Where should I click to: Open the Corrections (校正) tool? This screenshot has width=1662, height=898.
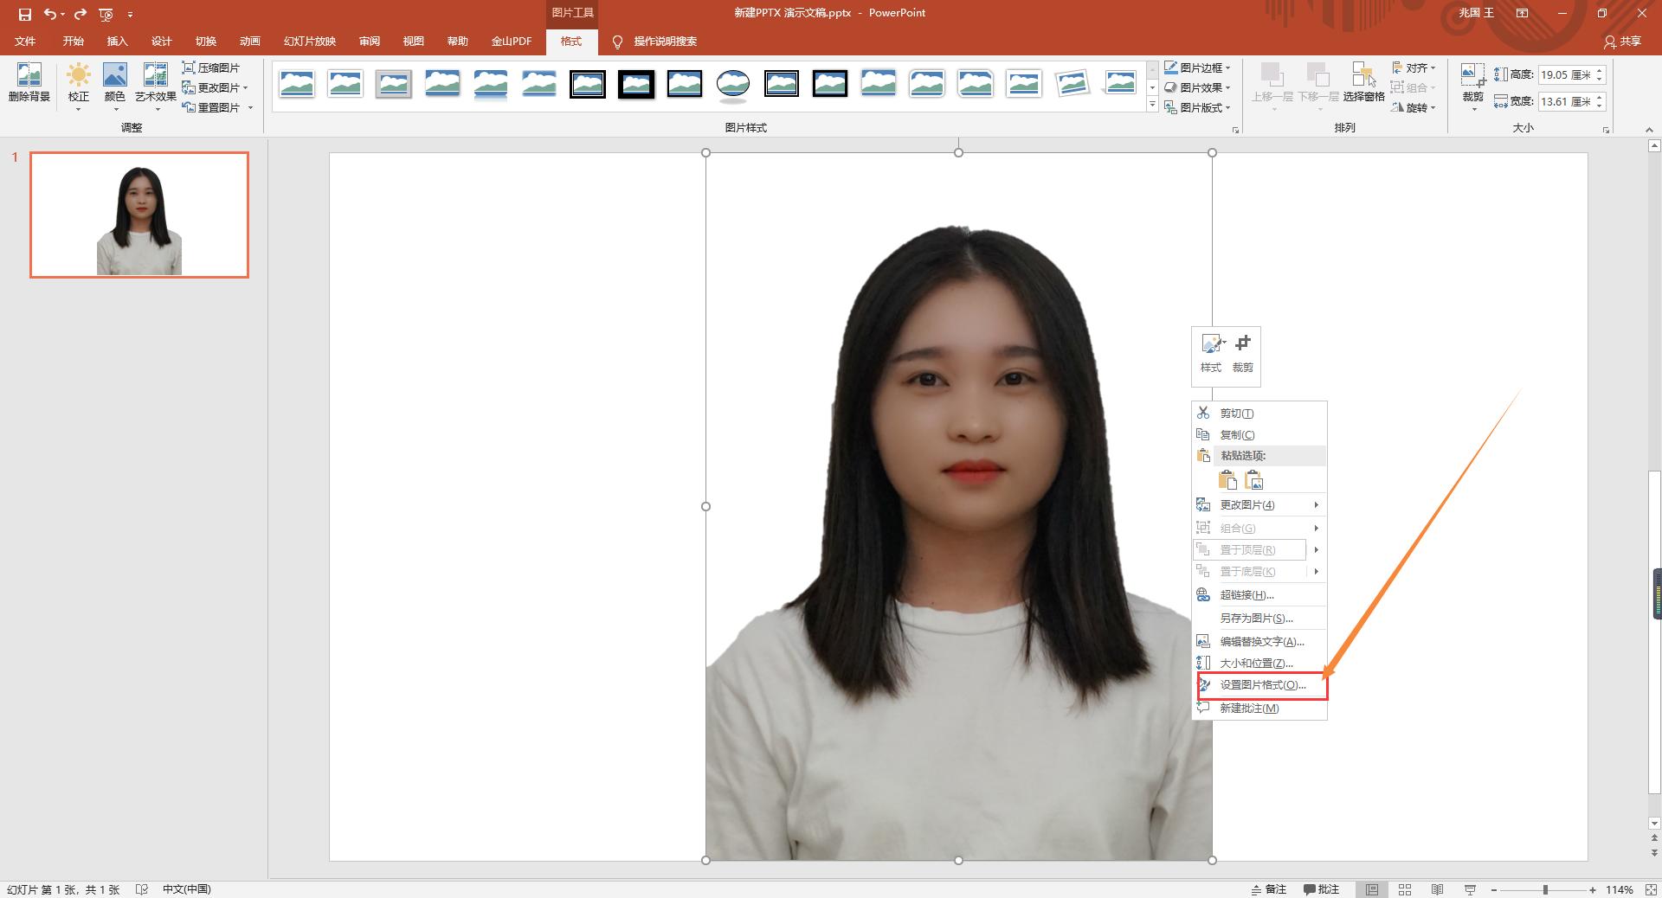[x=78, y=76]
